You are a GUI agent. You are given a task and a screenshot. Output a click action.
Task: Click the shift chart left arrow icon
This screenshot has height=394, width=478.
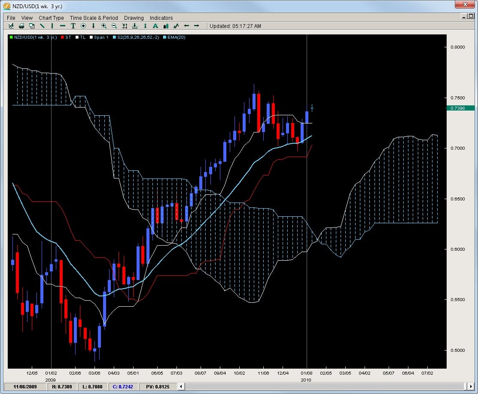[186, 26]
